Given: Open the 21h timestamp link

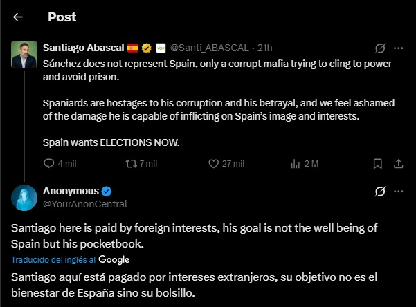Looking at the screenshot, I should tap(264, 48).
